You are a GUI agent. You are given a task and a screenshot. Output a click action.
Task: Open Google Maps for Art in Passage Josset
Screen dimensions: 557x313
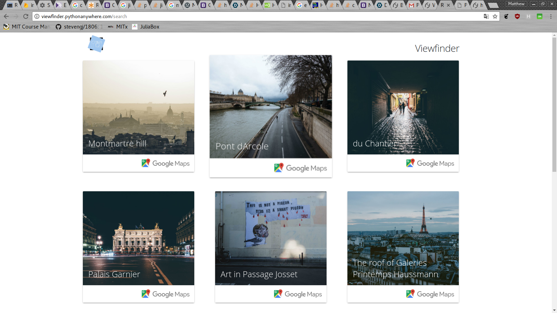click(x=298, y=294)
